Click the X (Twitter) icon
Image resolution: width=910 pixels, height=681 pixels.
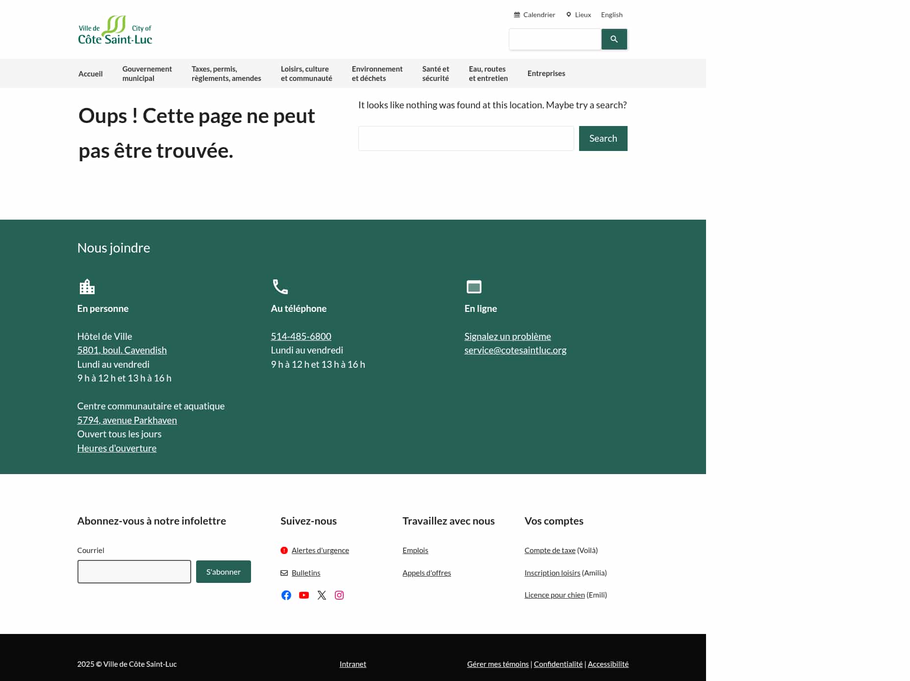click(321, 595)
